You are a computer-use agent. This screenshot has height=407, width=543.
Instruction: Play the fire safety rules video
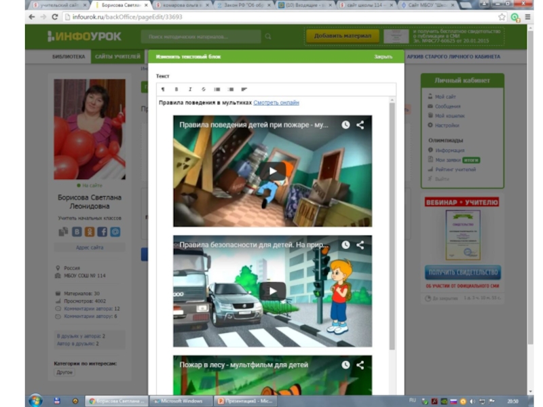(272, 172)
